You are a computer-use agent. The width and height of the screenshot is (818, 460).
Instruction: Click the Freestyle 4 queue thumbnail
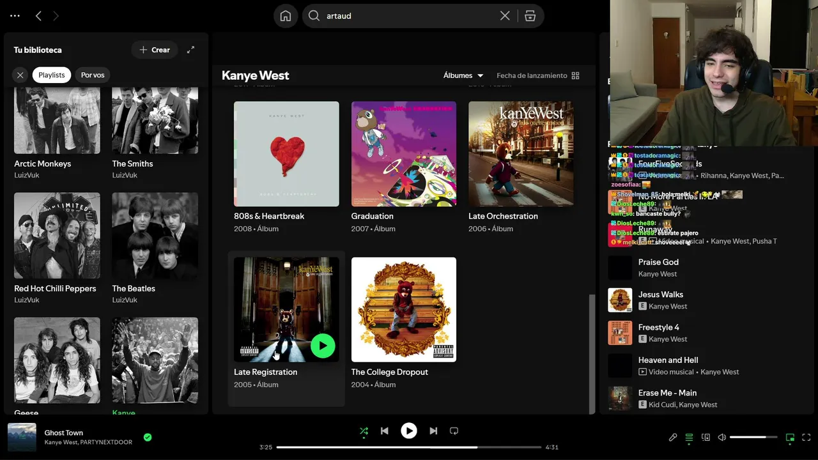point(620,333)
